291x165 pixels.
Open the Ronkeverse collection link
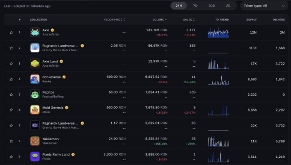click(x=51, y=77)
